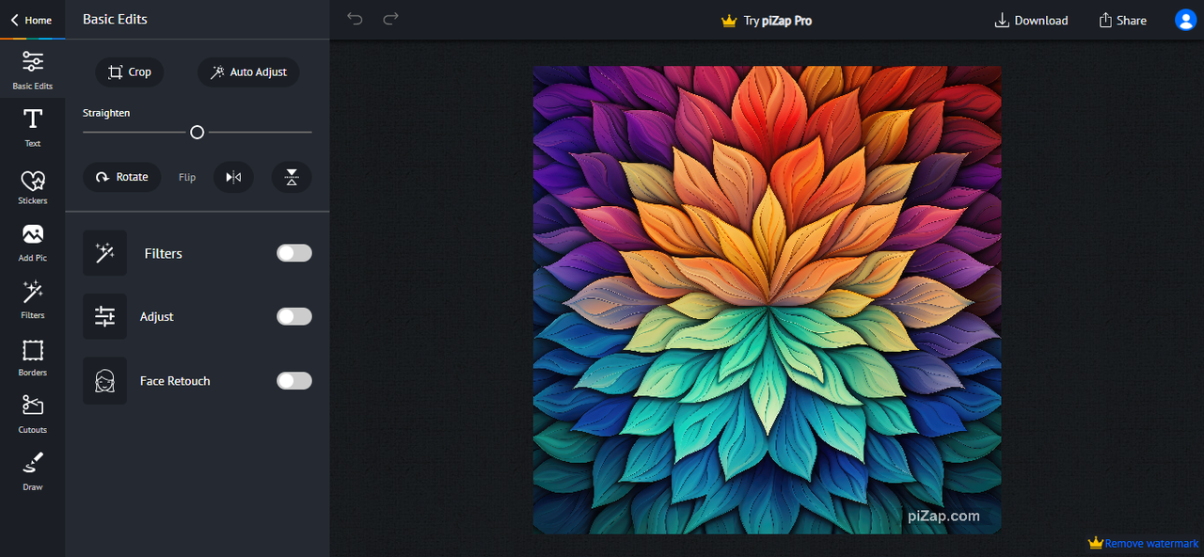Open the Basic Edits sidebar tool
Image resolution: width=1204 pixels, height=557 pixels.
click(32, 71)
